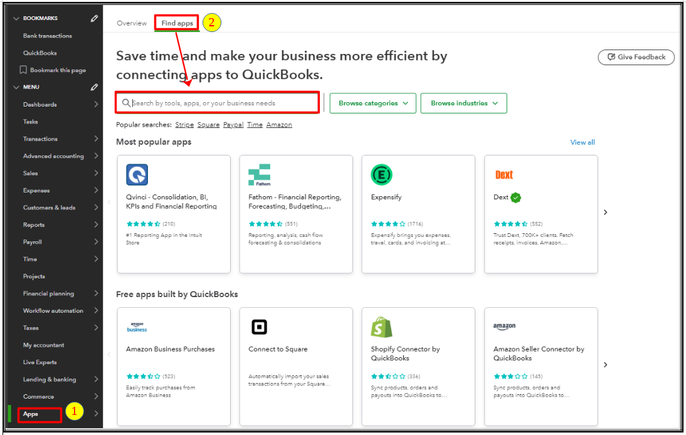The image size is (686, 435).
Task: Open the Amazon Business logo
Action: pos(137,327)
